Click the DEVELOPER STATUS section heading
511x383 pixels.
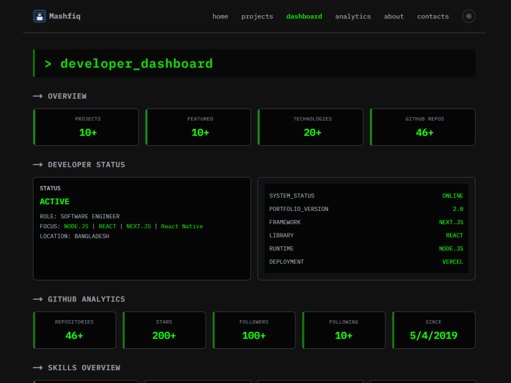click(86, 165)
